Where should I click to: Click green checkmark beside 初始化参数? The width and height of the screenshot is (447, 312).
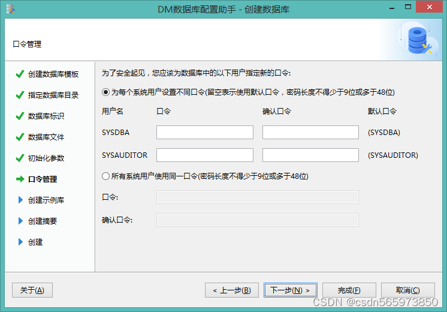(20, 158)
